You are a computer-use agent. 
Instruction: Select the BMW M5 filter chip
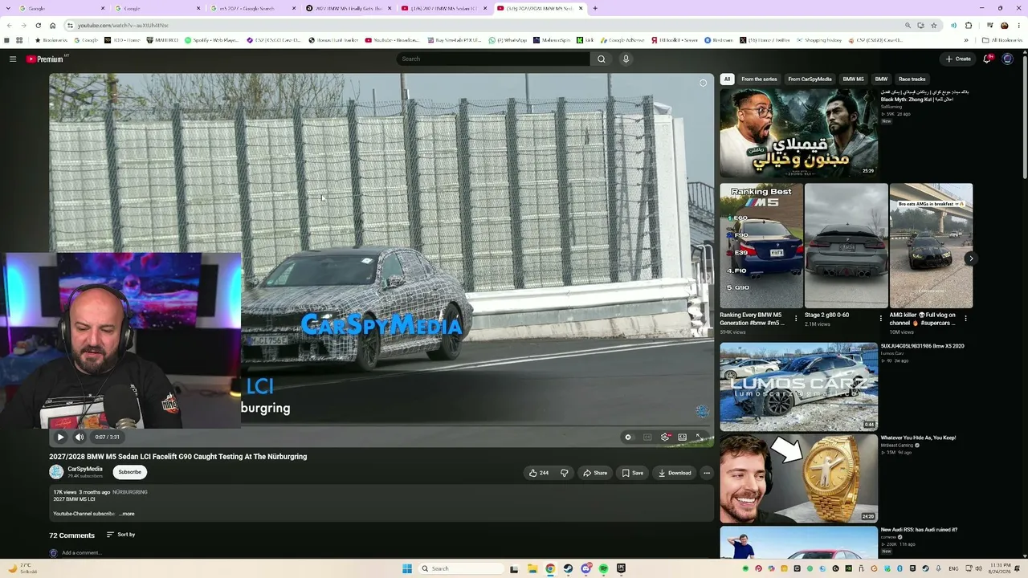click(853, 79)
